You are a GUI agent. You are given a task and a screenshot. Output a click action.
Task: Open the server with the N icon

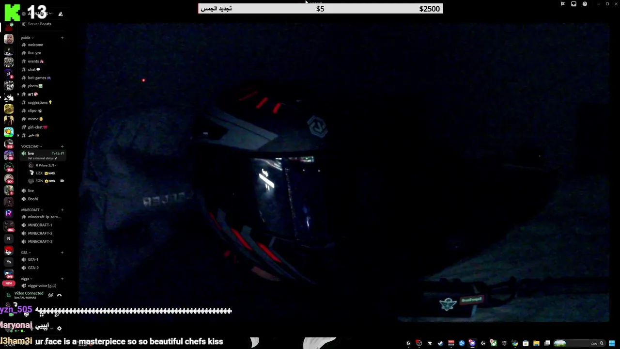[x=8, y=238]
